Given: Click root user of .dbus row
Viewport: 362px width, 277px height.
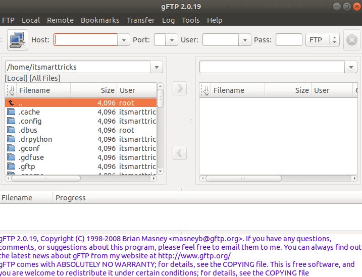Looking at the screenshot, I should coord(127,130).
